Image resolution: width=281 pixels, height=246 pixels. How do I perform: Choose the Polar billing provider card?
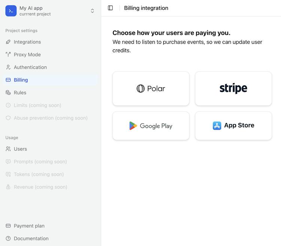point(151,89)
